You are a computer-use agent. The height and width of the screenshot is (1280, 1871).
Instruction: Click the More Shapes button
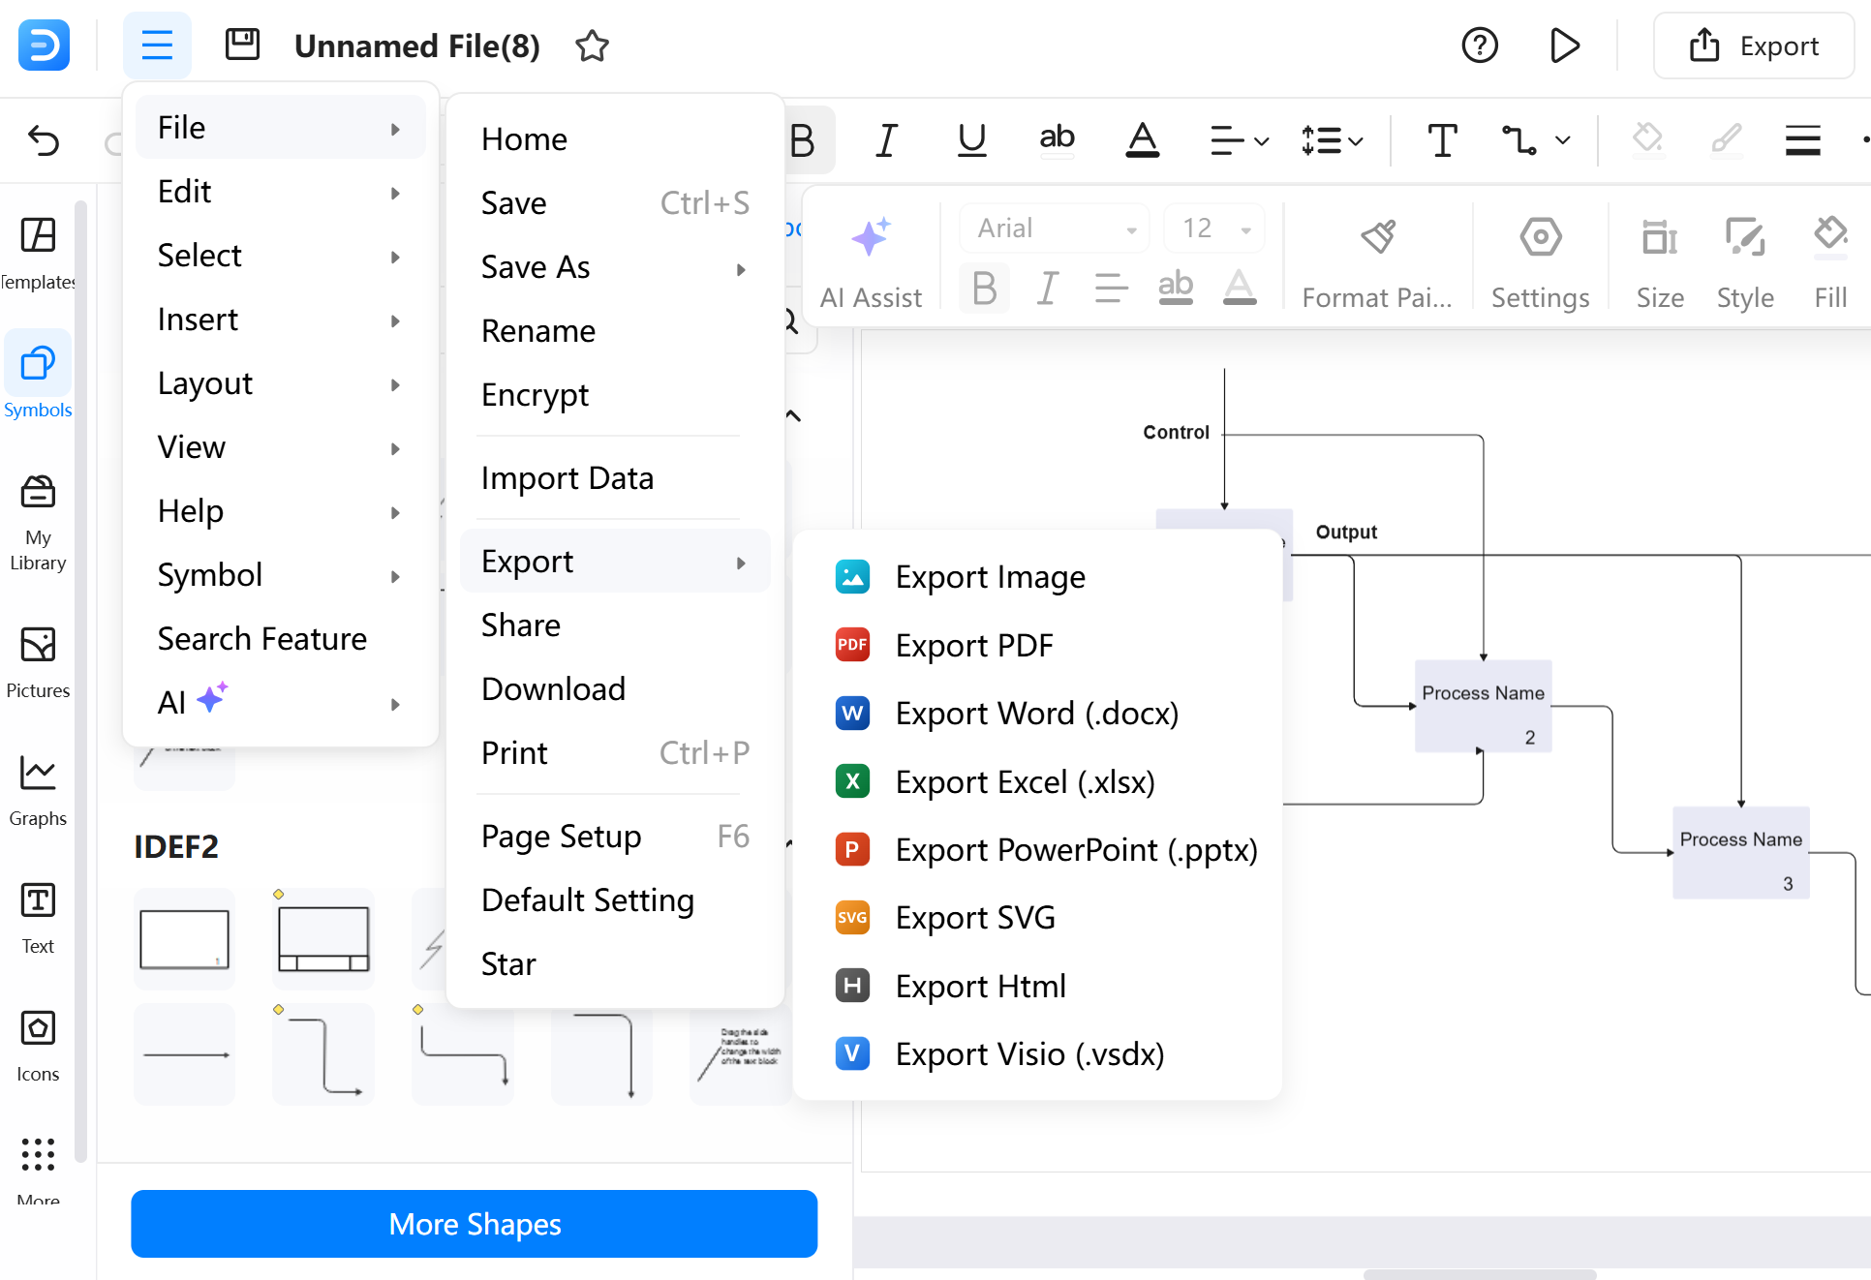tap(475, 1223)
